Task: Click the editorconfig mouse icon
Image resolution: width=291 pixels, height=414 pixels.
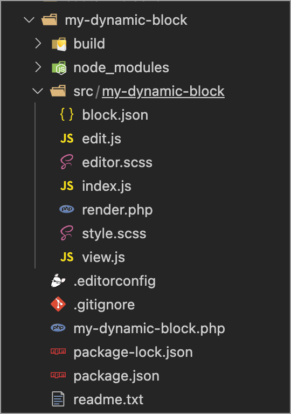Action: coord(58,280)
